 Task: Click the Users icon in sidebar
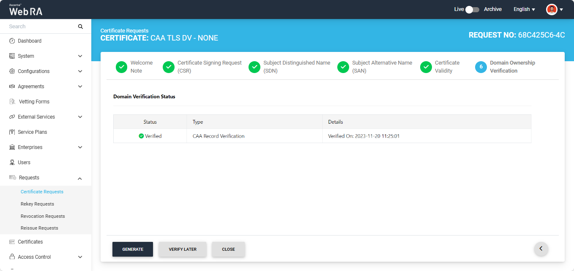(12, 163)
